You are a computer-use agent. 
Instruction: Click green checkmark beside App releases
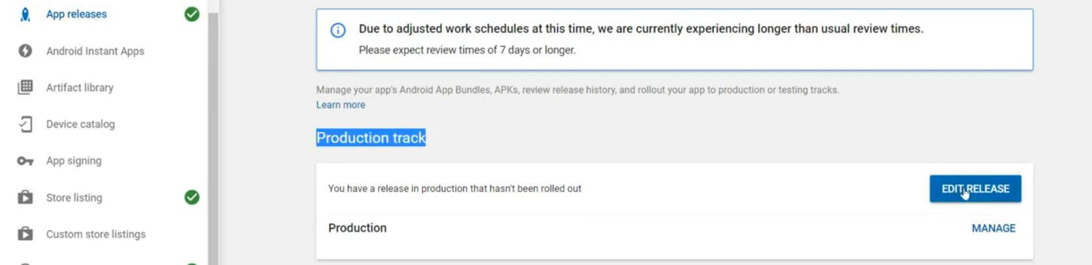[192, 14]
